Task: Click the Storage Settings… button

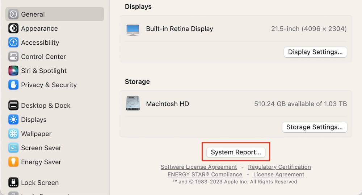Action: tap(315, 127)
